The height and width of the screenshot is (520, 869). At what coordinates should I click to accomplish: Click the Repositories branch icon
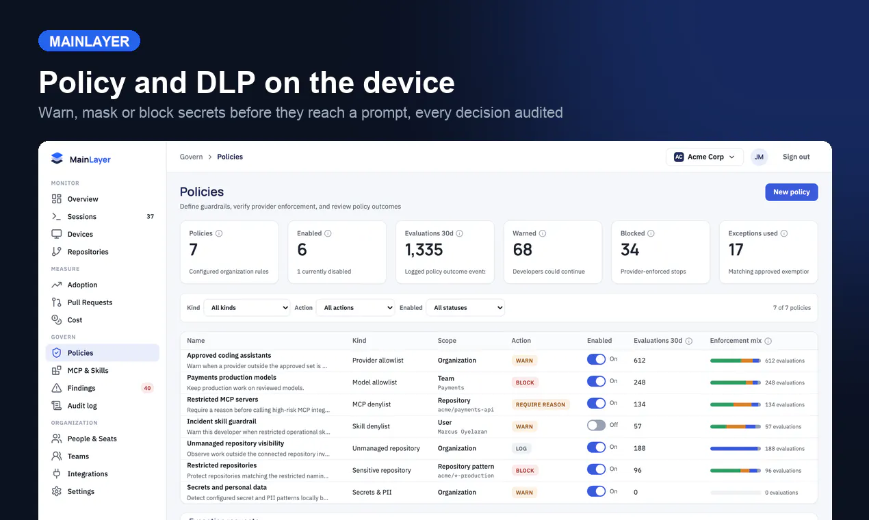[x=57, y=252]
